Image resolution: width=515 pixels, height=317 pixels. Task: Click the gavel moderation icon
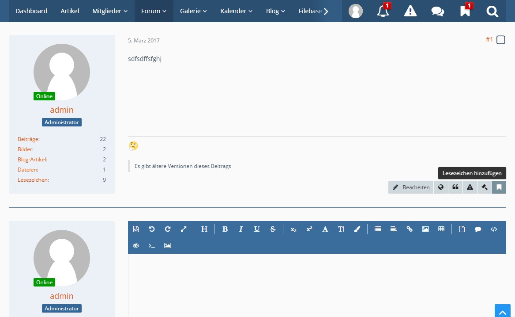tap(484, 187)
